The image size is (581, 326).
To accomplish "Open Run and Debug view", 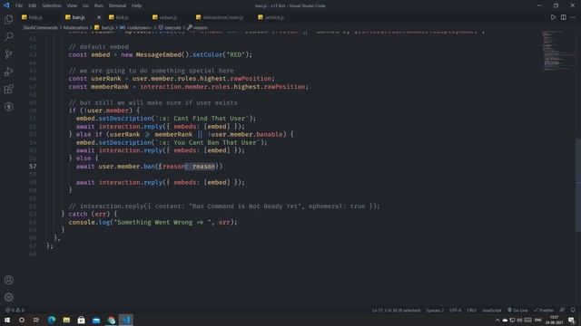I will pos(8,72).
